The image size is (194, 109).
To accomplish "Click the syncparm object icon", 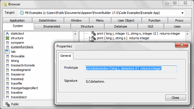I will pyautogui.click(x=7, y=43).
